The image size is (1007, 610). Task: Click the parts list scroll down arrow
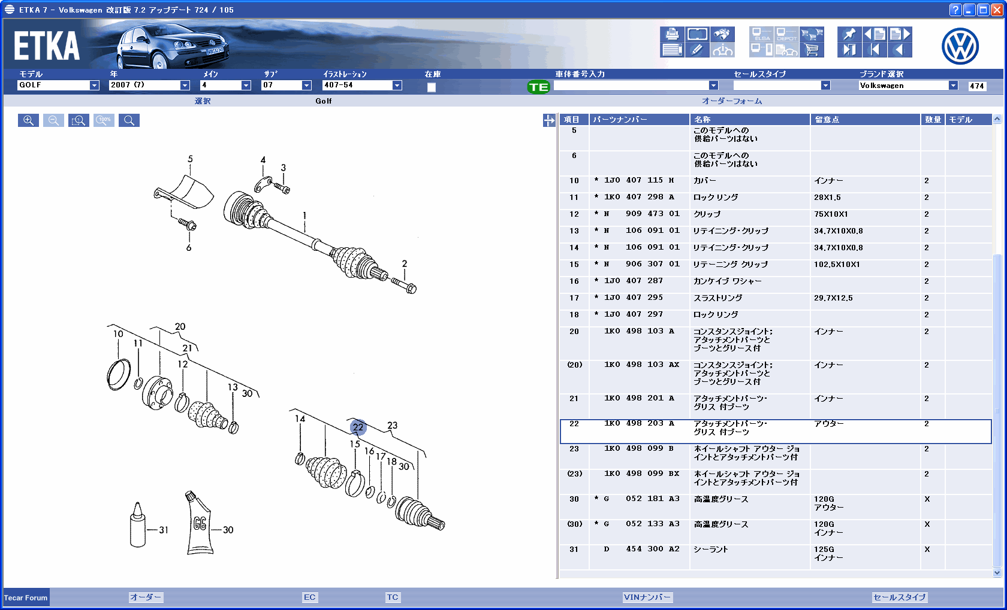coord(997,573)
